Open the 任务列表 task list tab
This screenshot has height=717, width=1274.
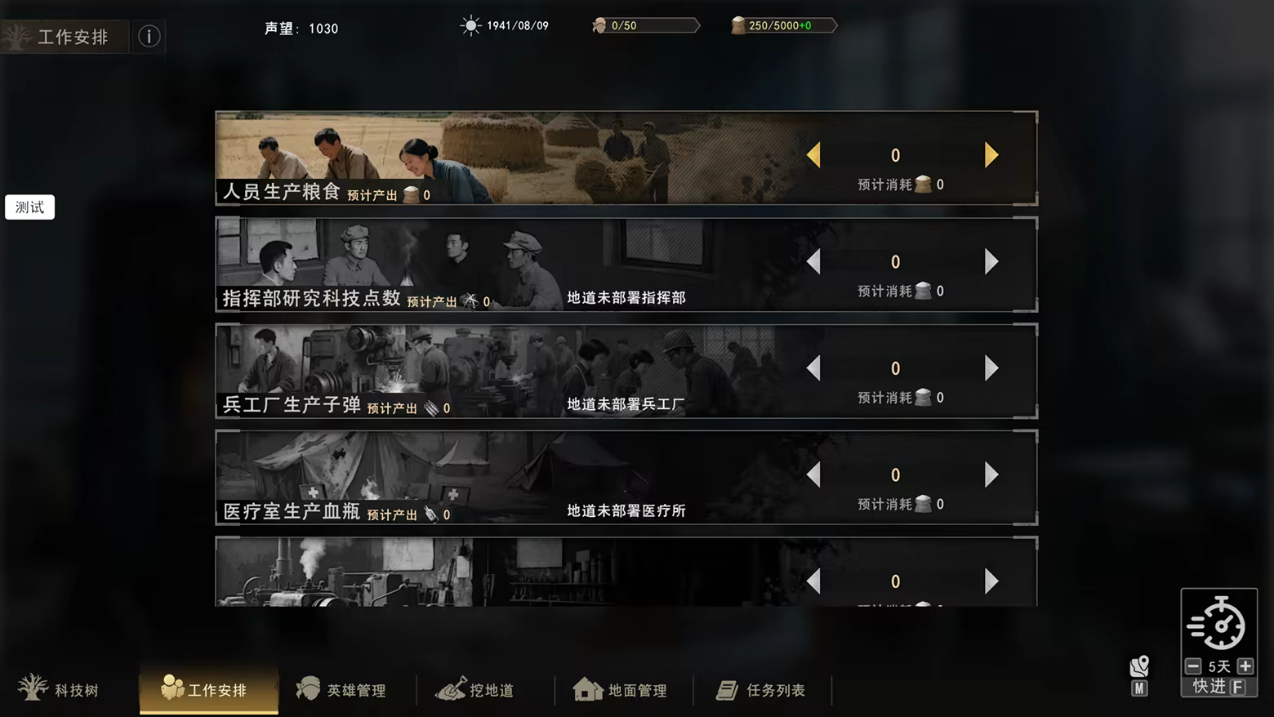tap(761, 689)
